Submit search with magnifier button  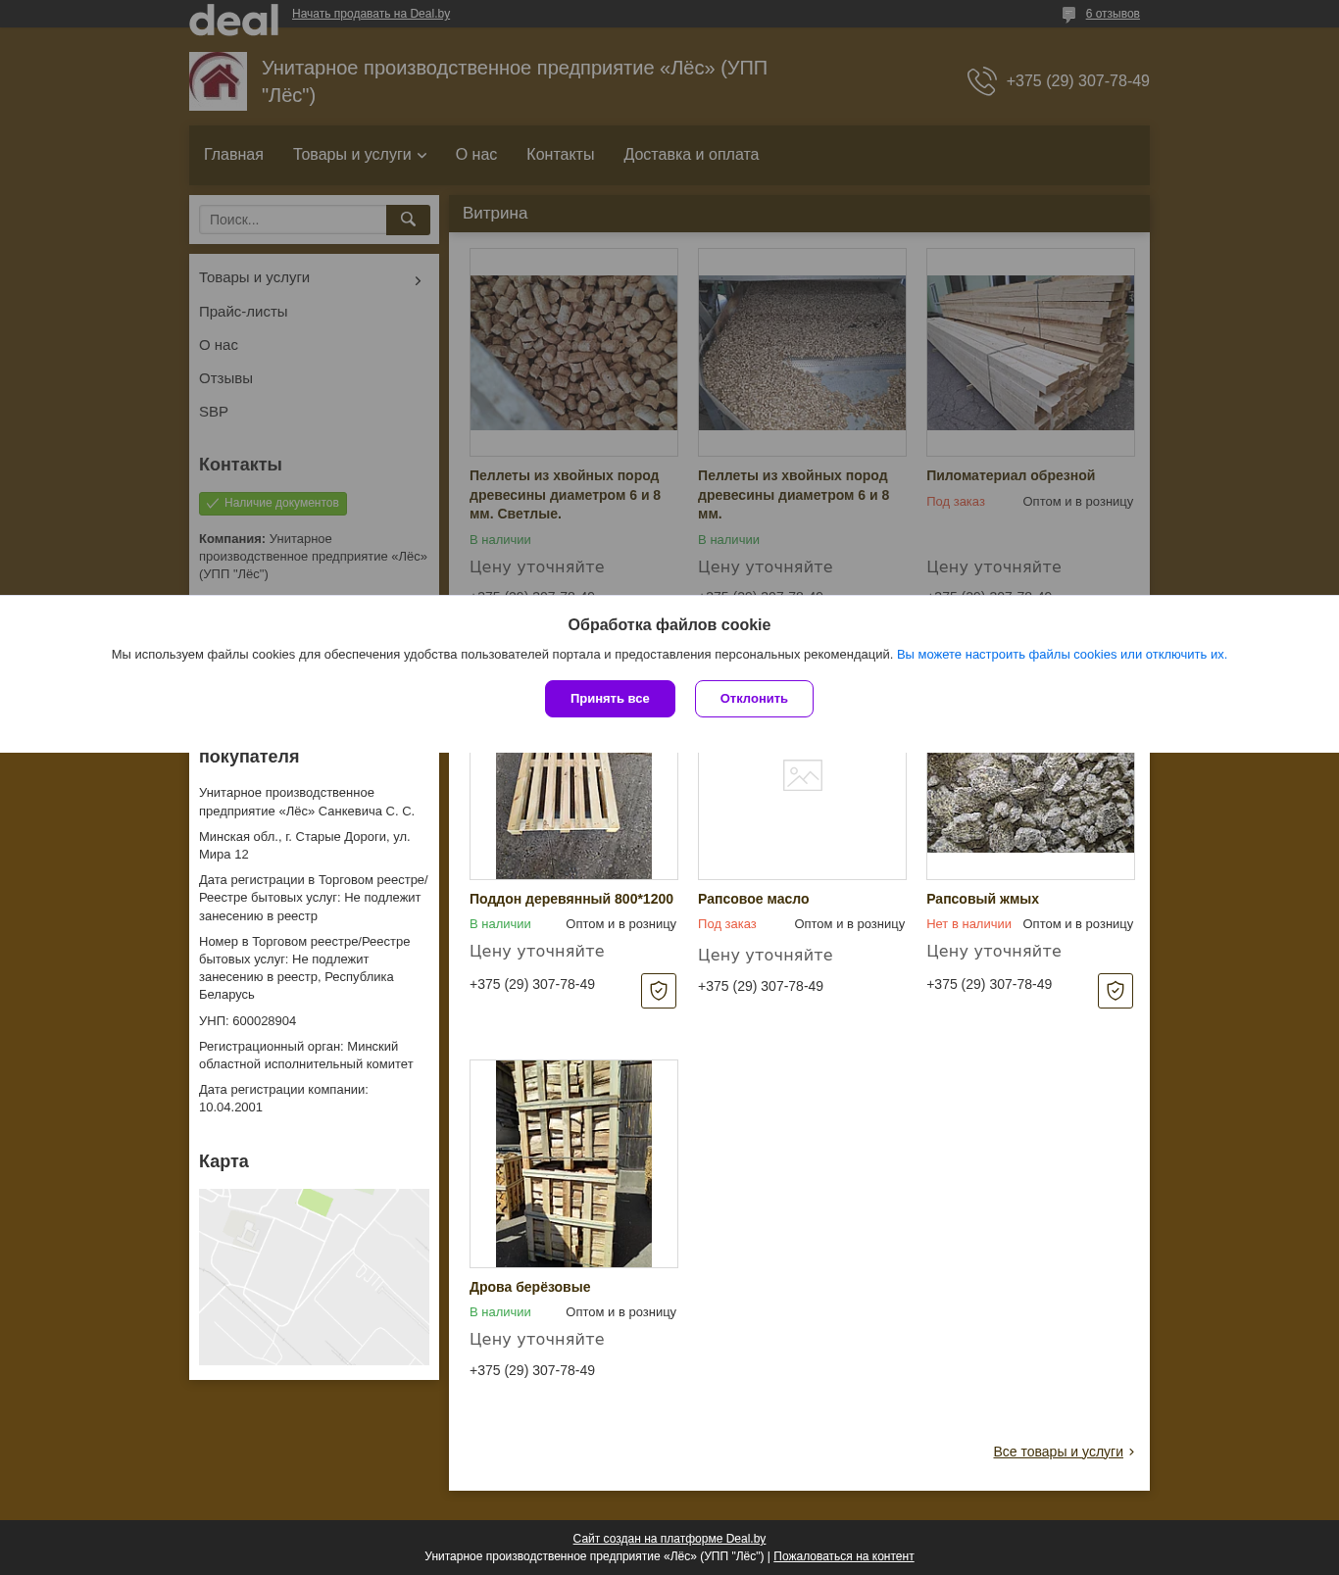(x=408, y=220)
